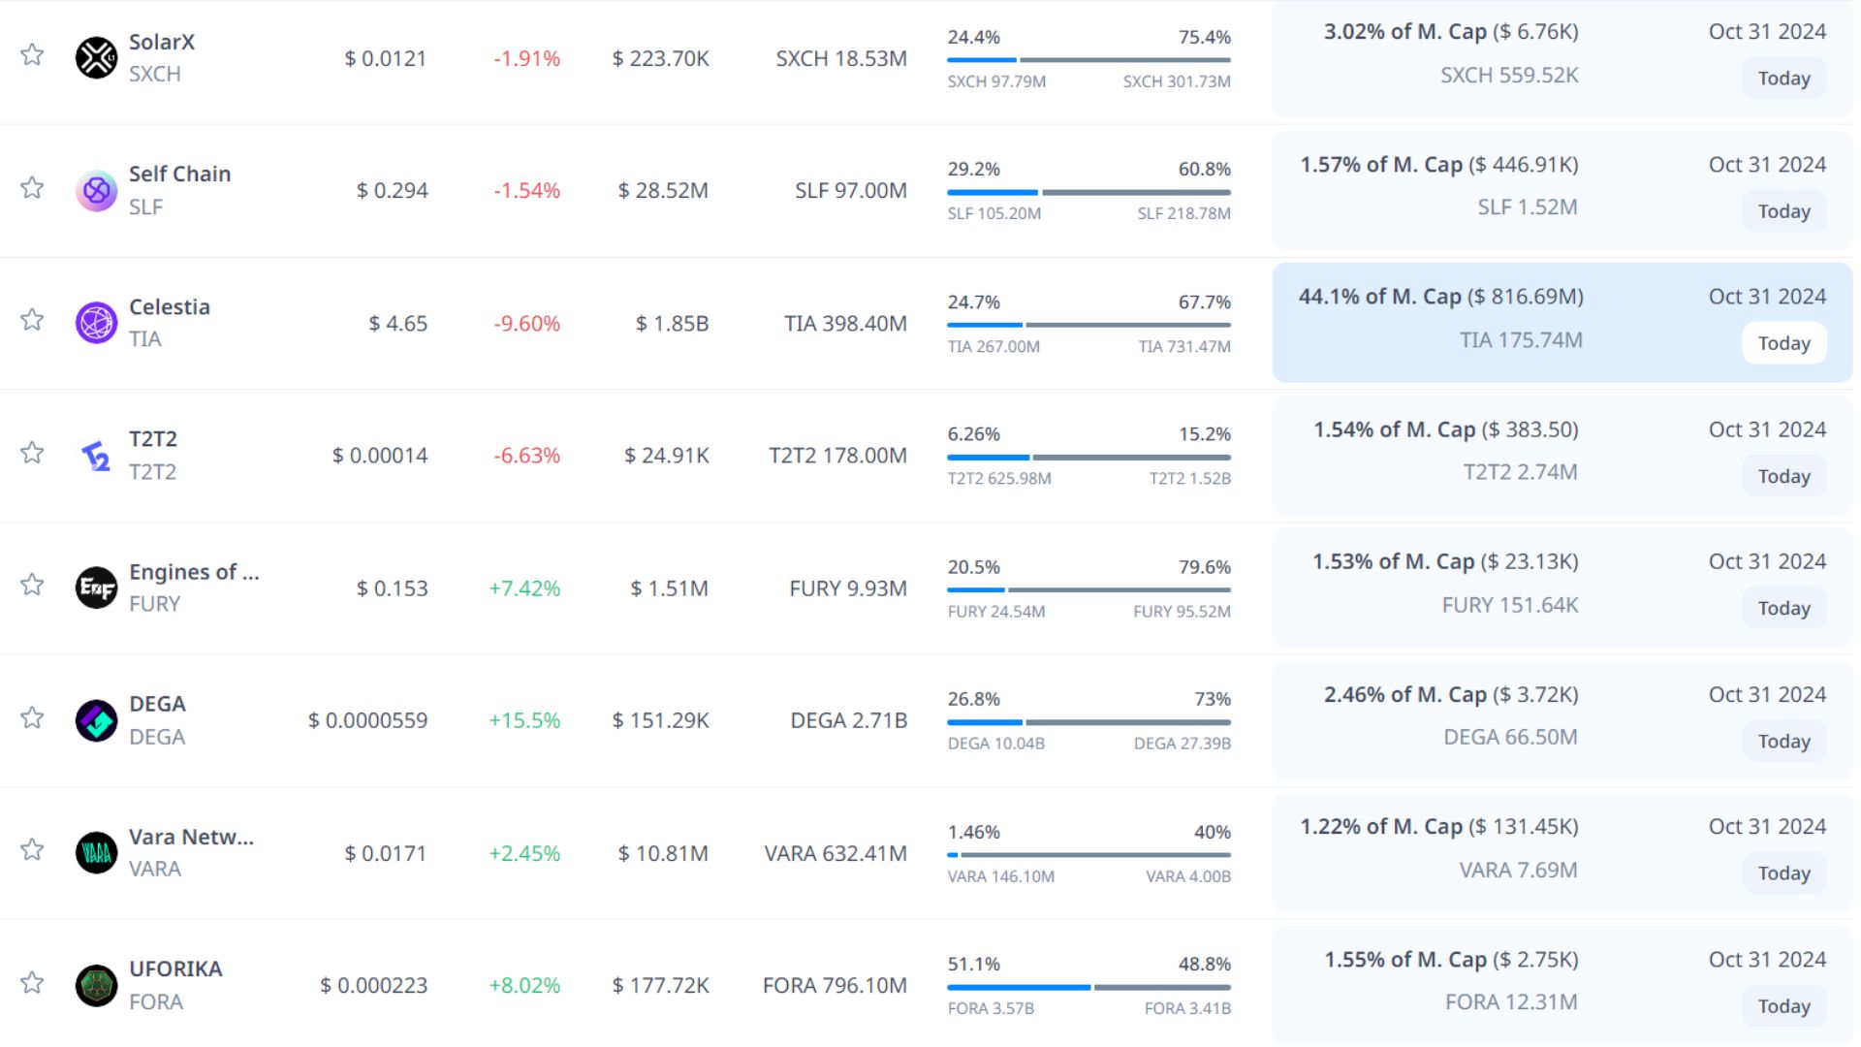The height and width of the screenshot is (1047, 1861).
Task: Add UFORIKA to favorites with star
Action: point(32,982)
